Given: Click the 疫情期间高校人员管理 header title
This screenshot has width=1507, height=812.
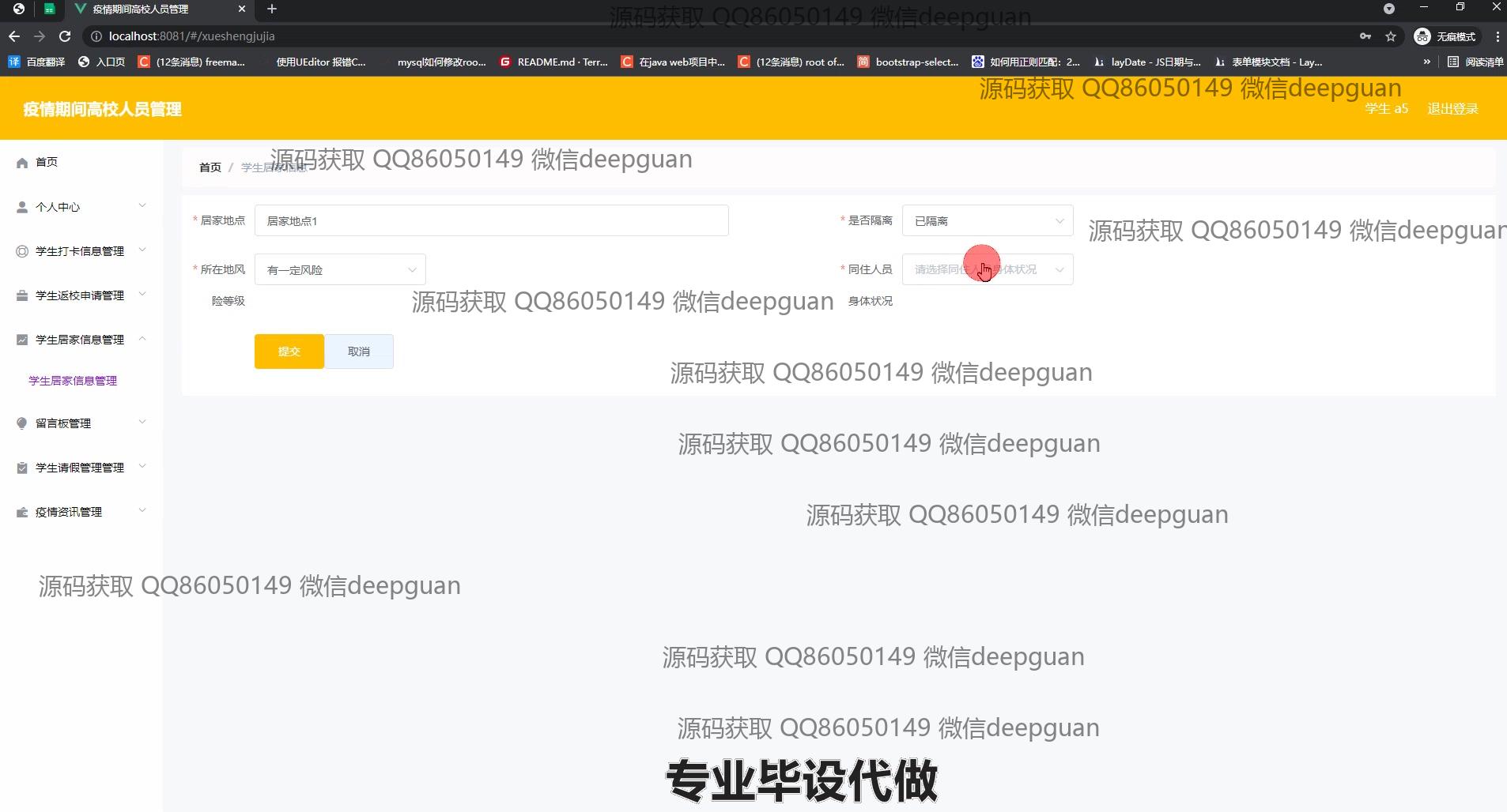Looking at the screenshot, I should click(x=103, y=109).
